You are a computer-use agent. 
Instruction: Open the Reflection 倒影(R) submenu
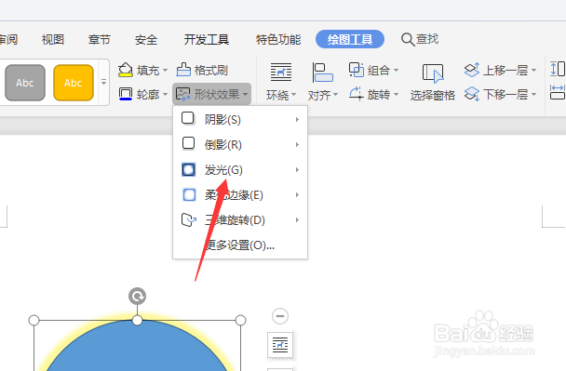click(240, 144)
